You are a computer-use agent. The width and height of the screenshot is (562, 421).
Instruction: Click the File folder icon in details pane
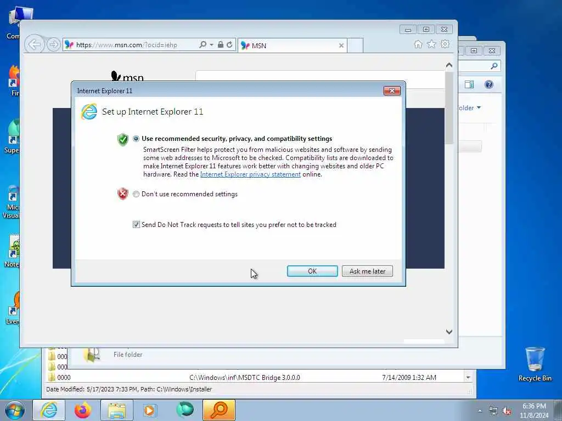[92, 355]
